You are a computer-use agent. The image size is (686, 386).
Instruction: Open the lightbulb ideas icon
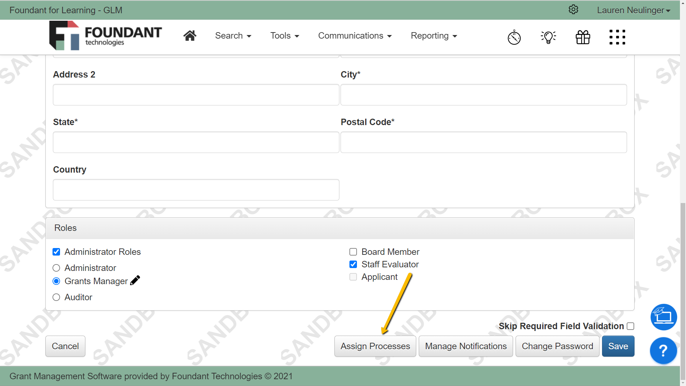tap(548, 37)
